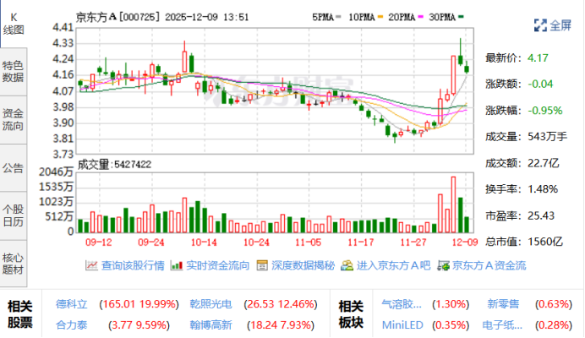Viewport: 585px width, 338px height.
Task: Click the 进入京东方A吧 icon
Action: pos(346,265)
